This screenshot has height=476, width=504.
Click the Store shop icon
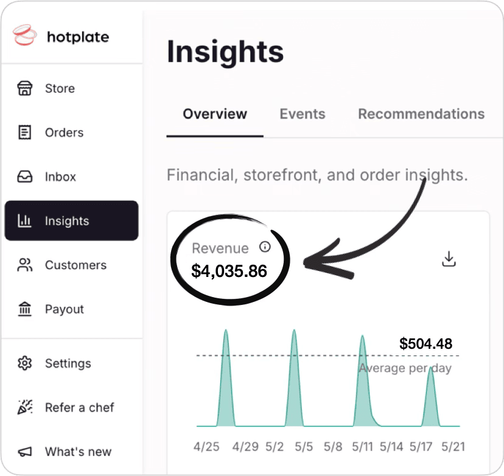click(24, 88)
